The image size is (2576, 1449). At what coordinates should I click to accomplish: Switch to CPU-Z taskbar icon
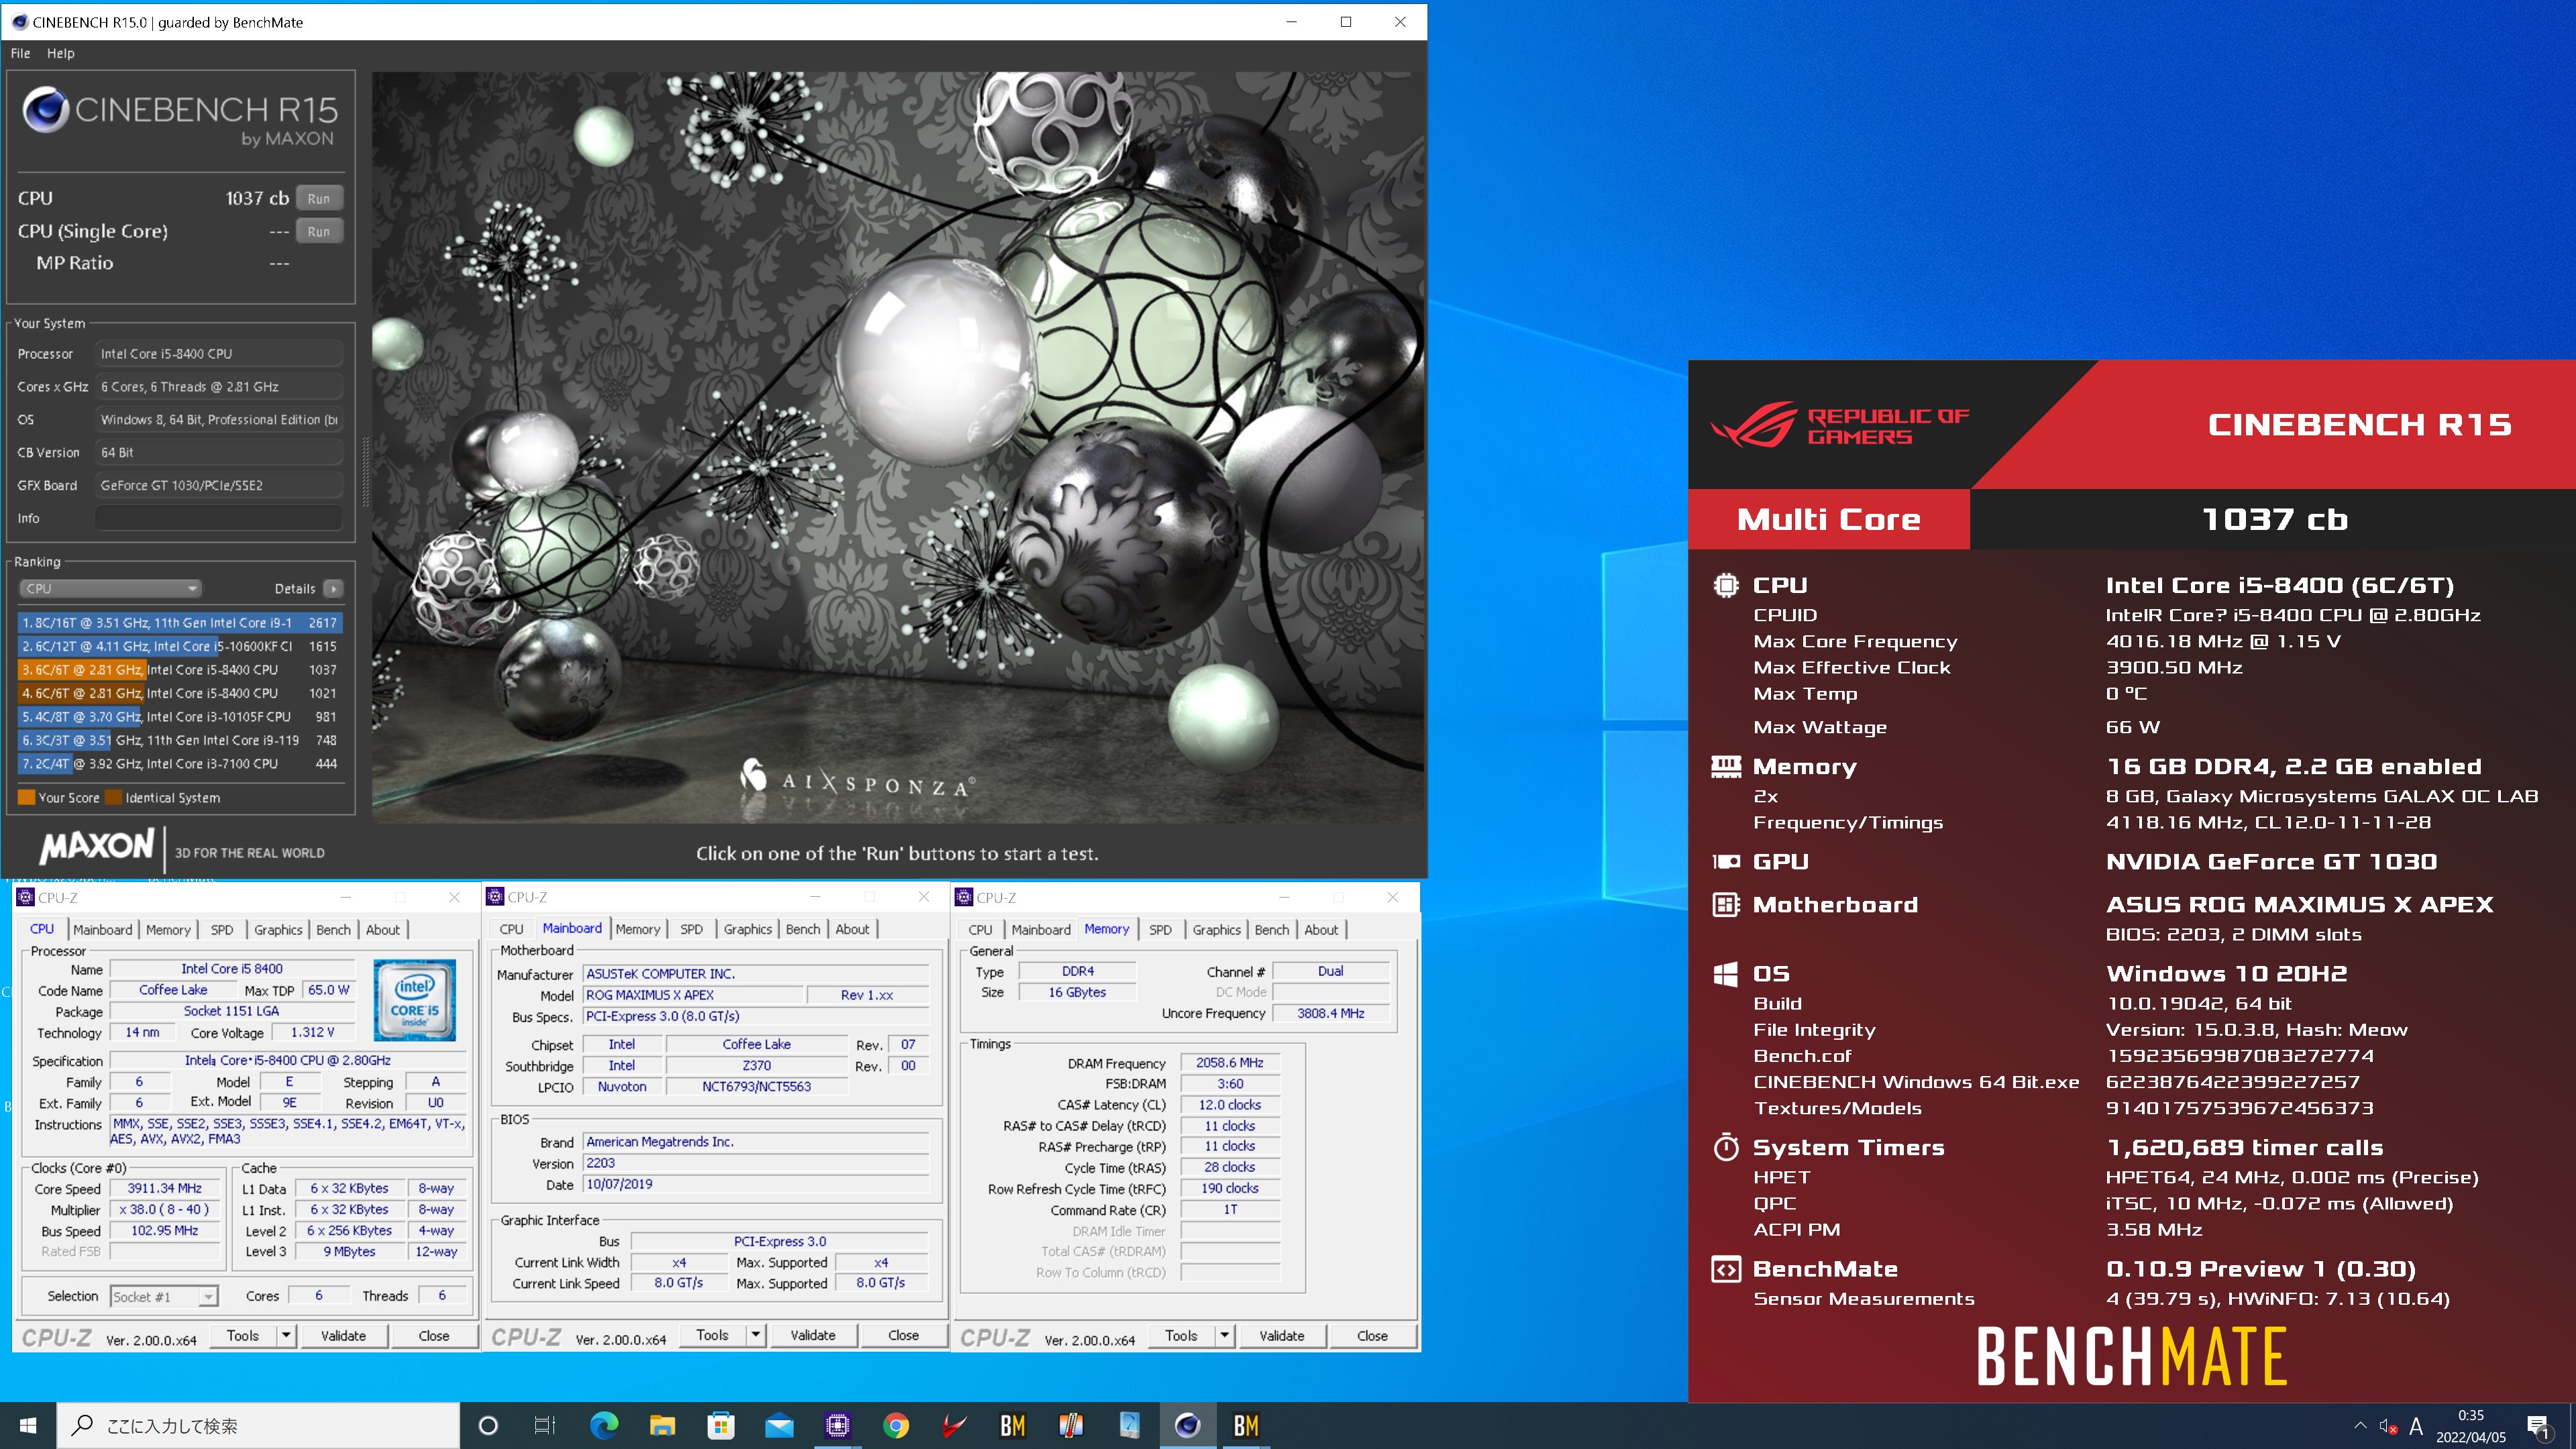coord(837,1425)
